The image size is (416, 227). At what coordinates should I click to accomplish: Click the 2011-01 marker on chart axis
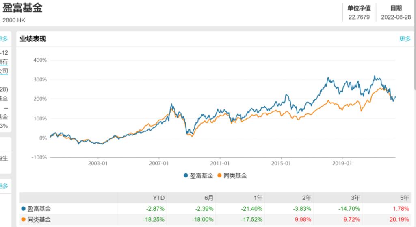point(220,163)
